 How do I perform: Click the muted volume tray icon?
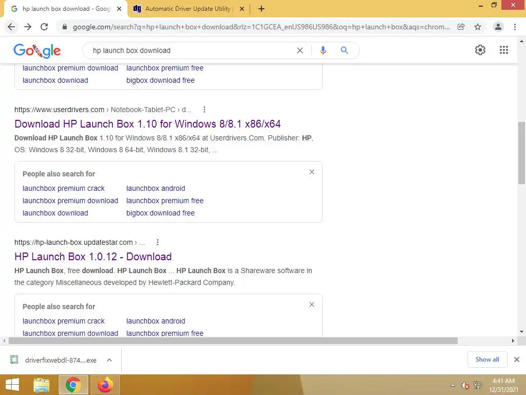pyautogui.click(x=465, y=385)
